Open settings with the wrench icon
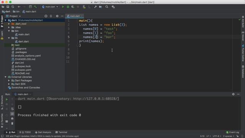The width and height of the screenshot is (245, 138). pos(95,7)
